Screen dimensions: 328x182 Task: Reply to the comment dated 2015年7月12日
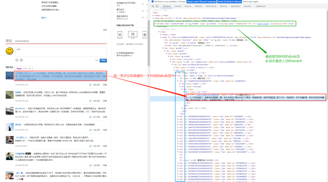tap(105, 101)
